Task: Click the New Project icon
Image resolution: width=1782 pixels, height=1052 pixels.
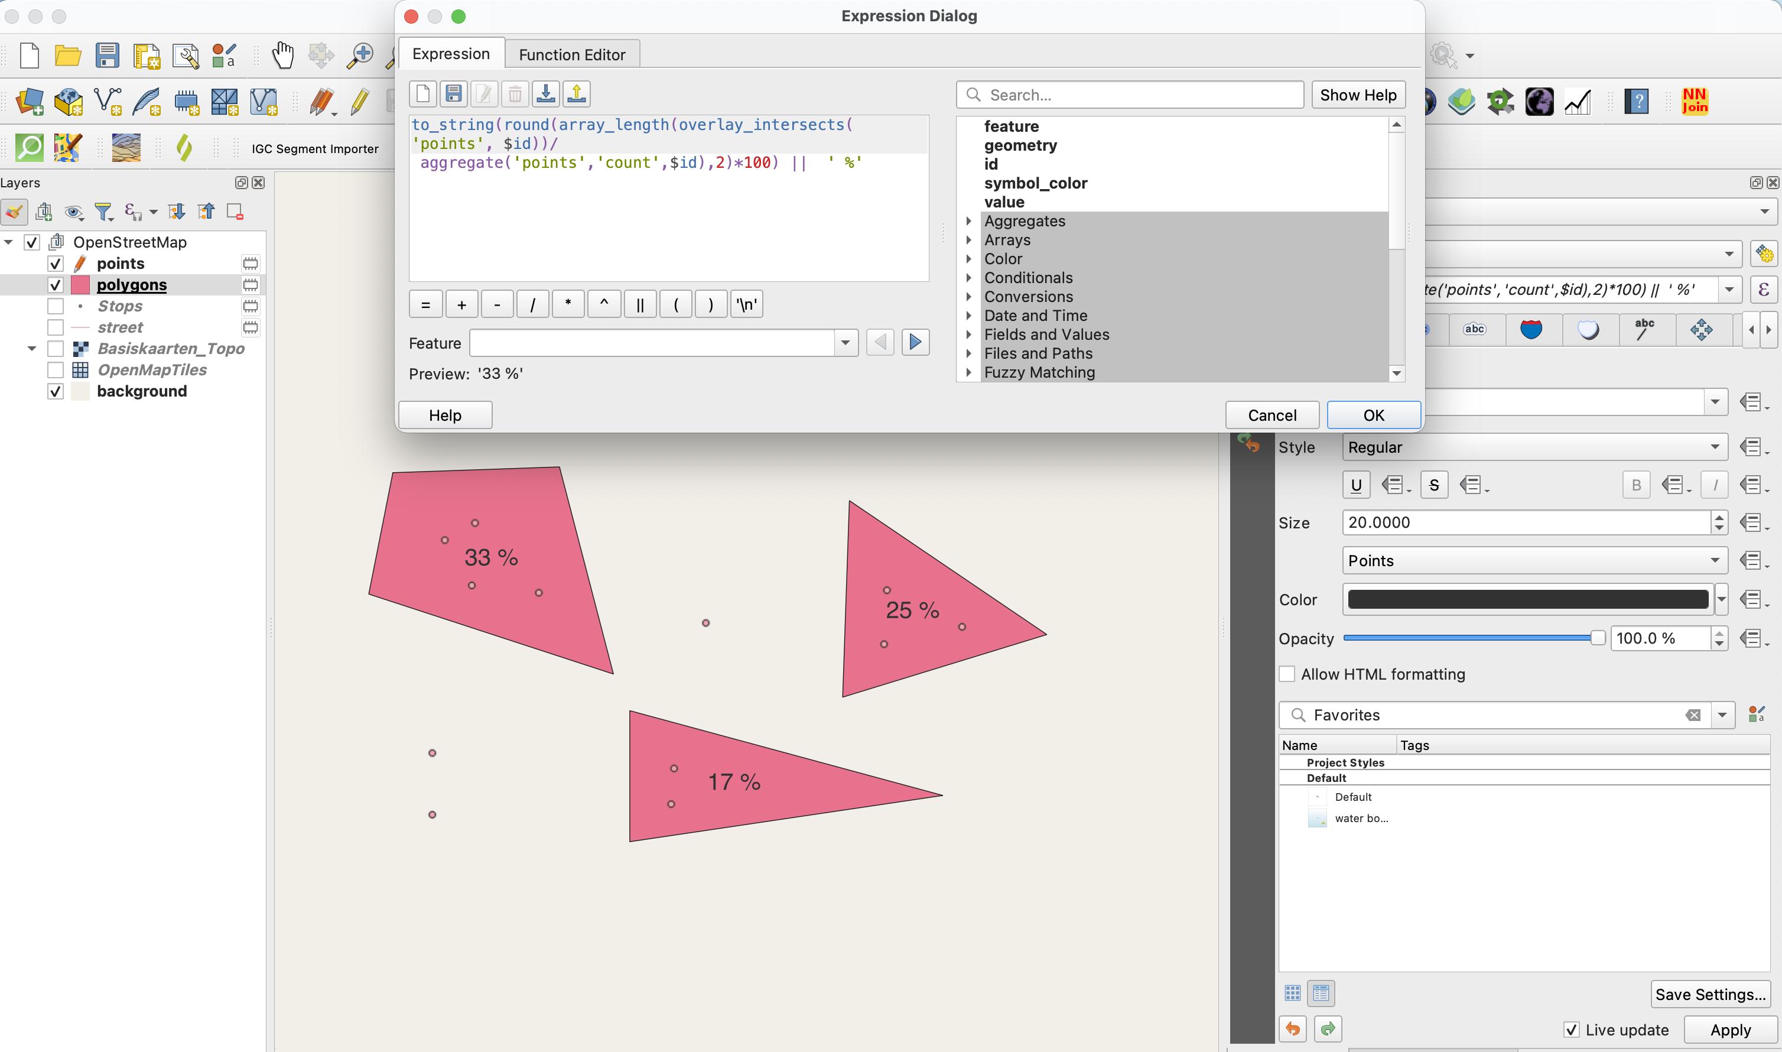Action: click(x=30, y=56)
